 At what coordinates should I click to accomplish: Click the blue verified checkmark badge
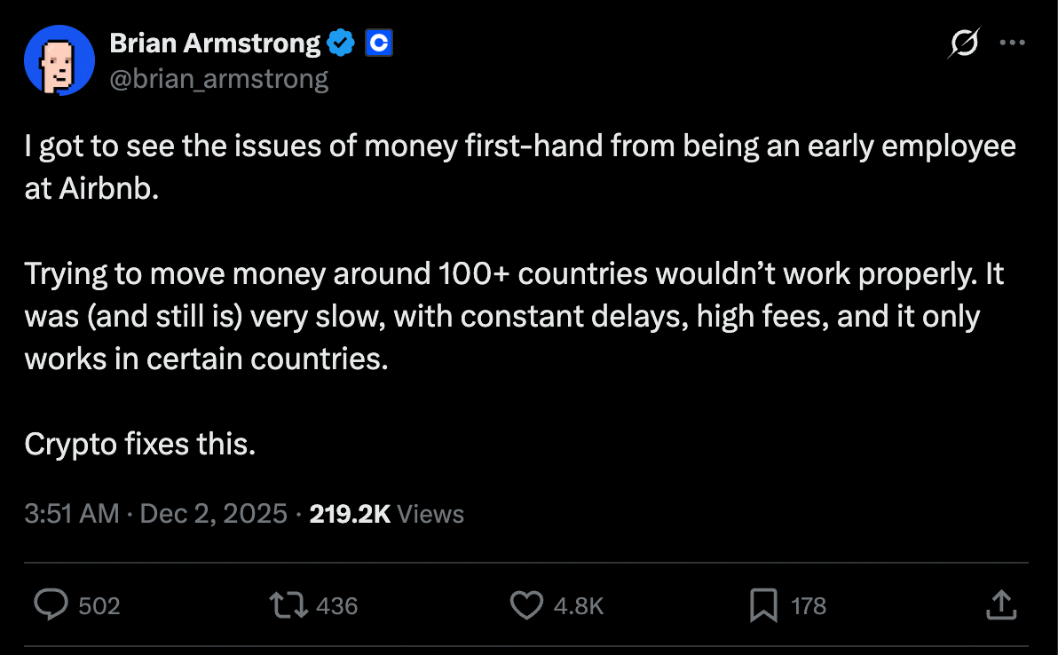pyautogui.click(x=343, y=43)
